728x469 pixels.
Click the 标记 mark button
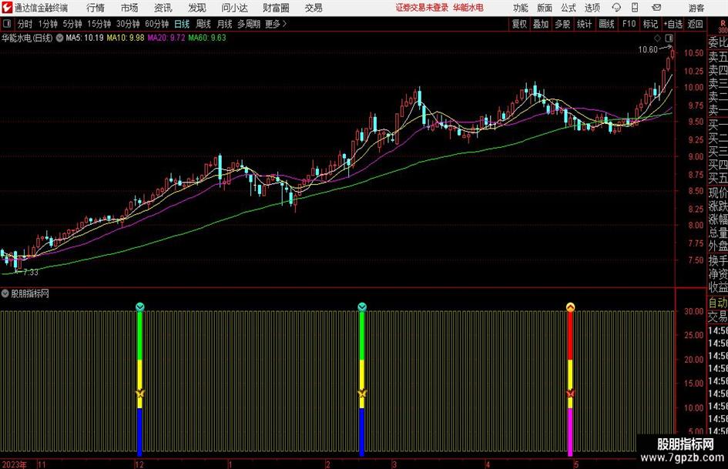point(650,24)
